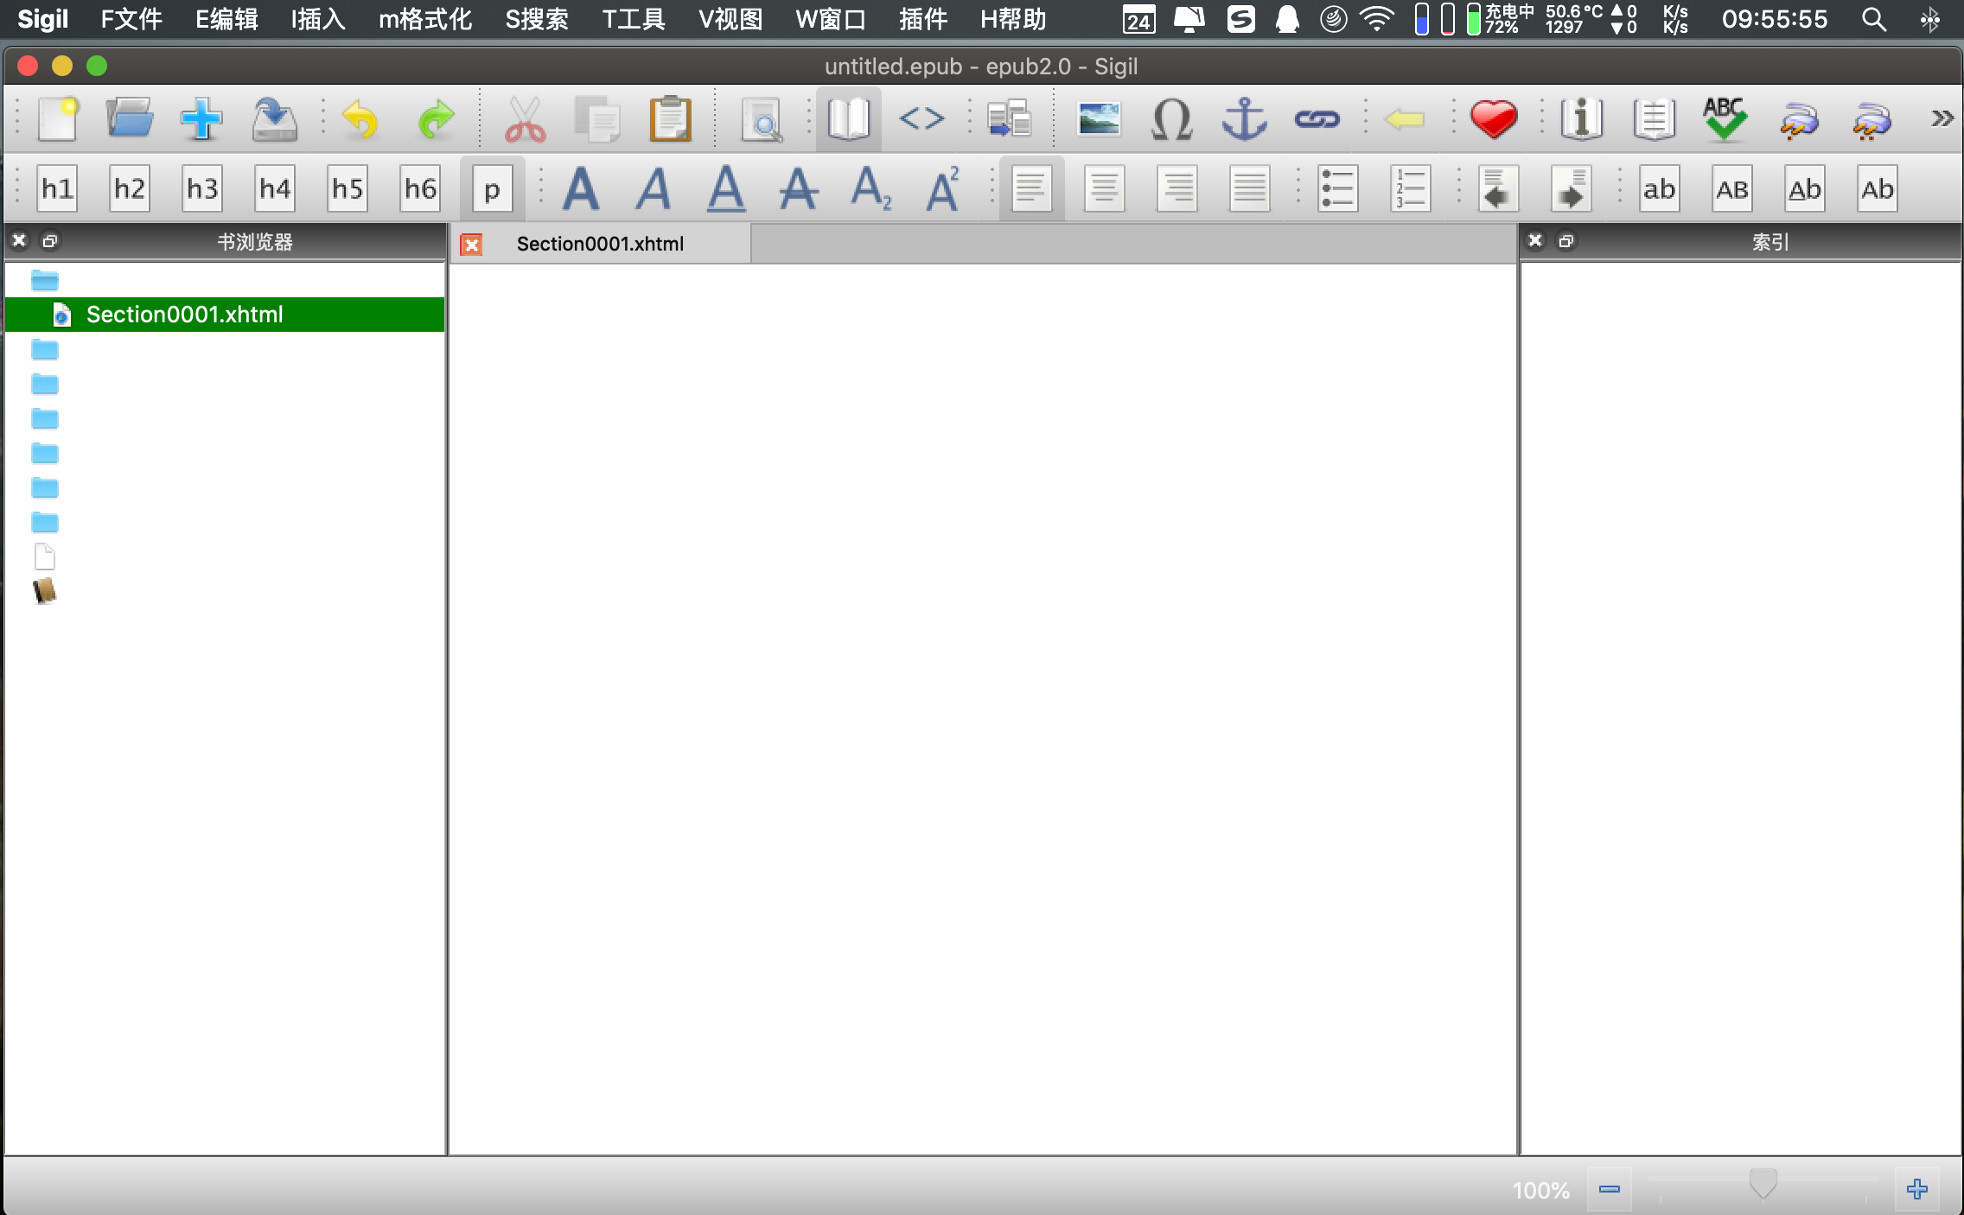
Task: Undo the last action with the yellow arrow
Action: point(360,118)
